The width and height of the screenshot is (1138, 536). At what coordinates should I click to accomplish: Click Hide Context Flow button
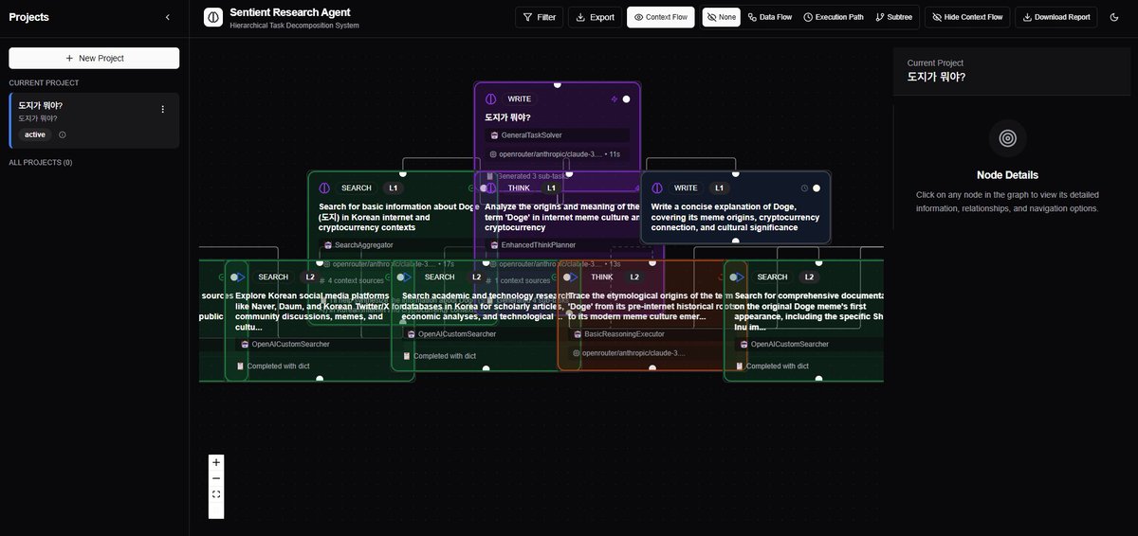tap(967, 17)
